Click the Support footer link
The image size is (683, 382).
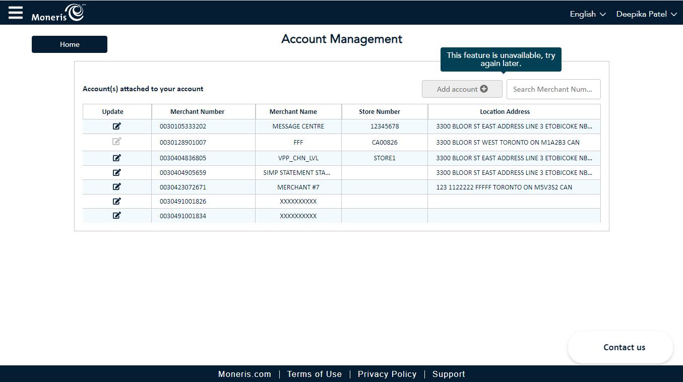tap(448, 374)
